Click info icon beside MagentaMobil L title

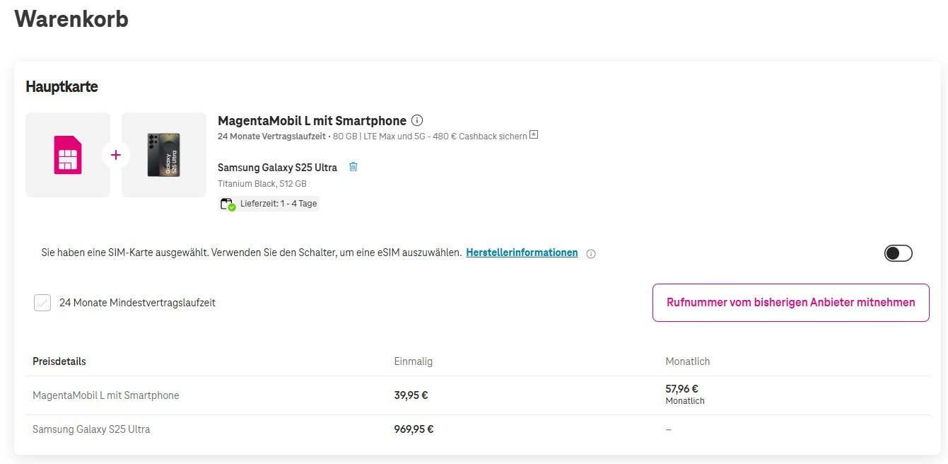[417, 120]
